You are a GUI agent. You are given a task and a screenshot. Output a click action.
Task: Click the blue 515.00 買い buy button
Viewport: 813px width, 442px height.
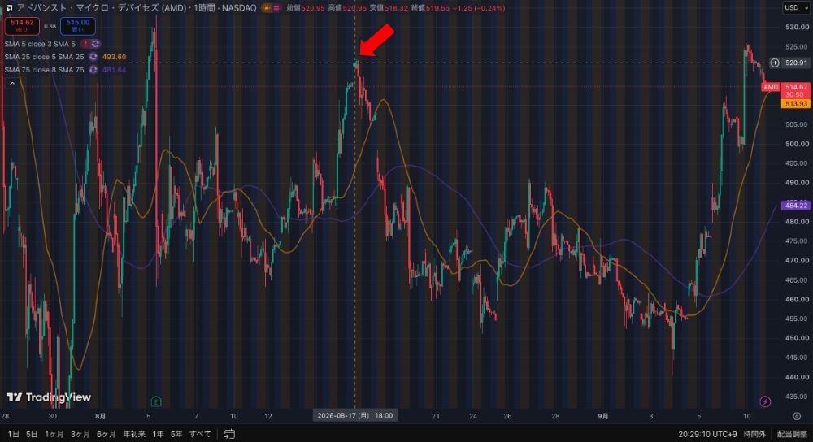pyautogui.click(x=78, y=26)
